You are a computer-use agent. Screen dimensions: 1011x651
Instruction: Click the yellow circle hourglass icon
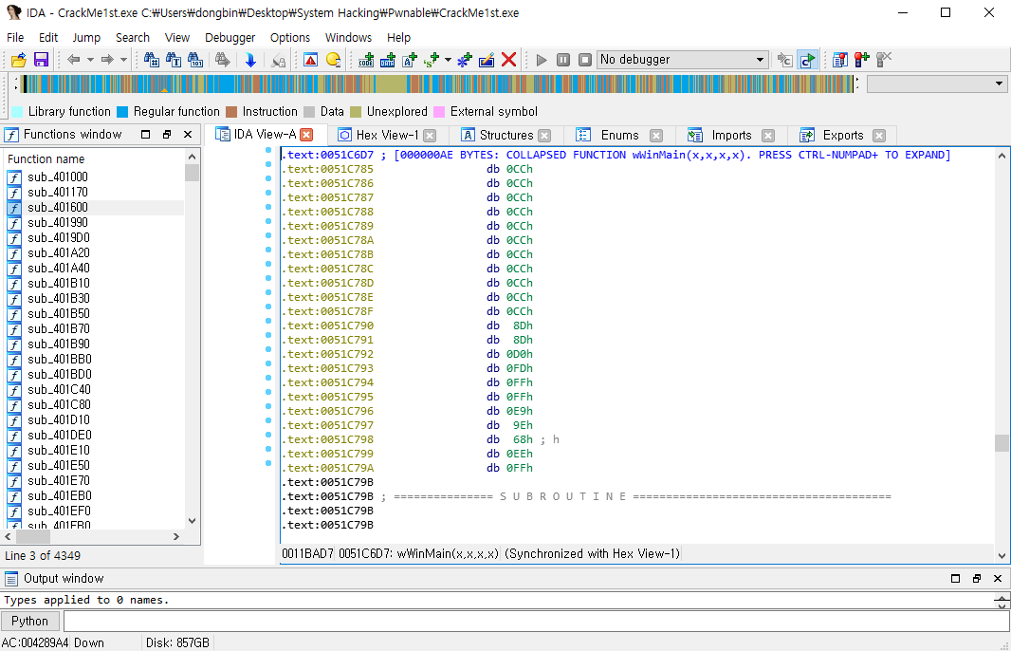coord(333,60)
